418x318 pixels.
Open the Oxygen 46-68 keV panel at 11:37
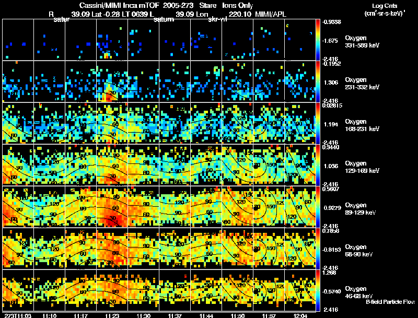pos(175,290)
